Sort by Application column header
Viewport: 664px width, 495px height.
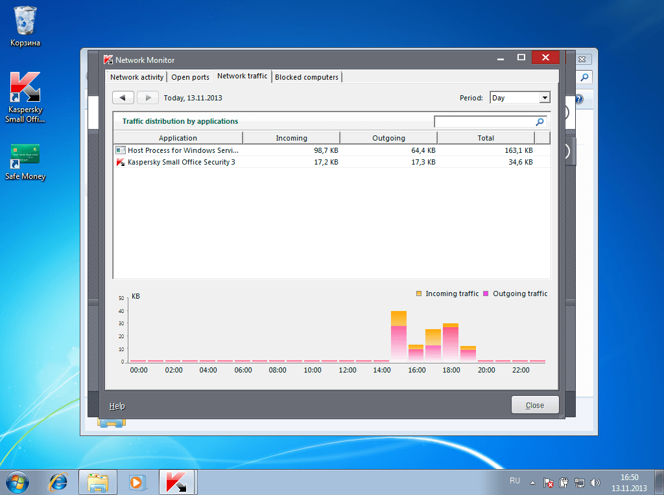click(178, 138)
